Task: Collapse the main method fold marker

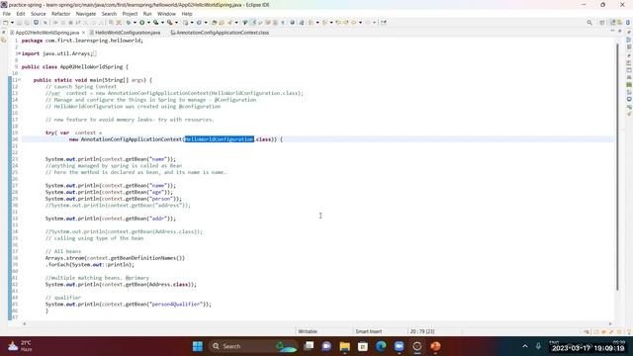Action: [20, 80]
